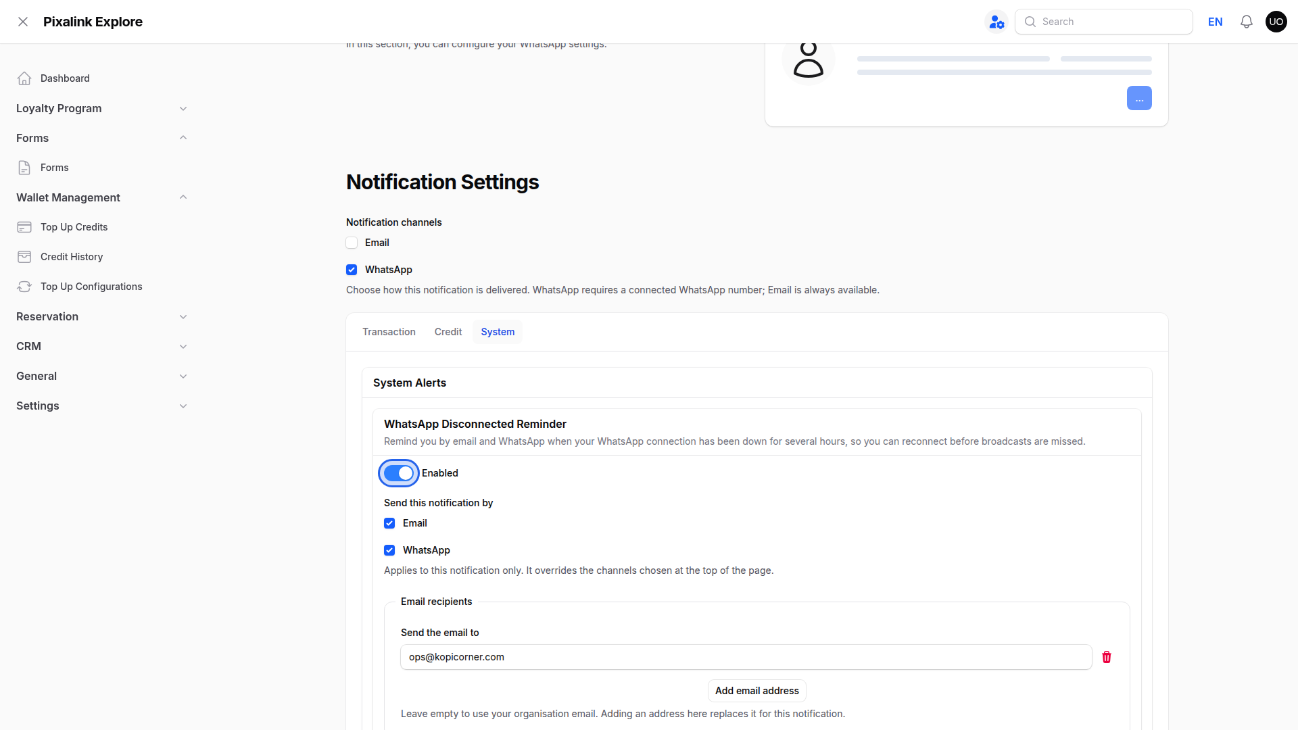Open Credit History page
Image resolution: width=1298 pixels, height=730 pixels.
101,257
